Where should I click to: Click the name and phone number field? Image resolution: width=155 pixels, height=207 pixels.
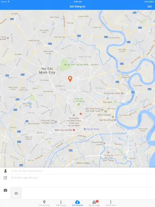click(82, 171)
